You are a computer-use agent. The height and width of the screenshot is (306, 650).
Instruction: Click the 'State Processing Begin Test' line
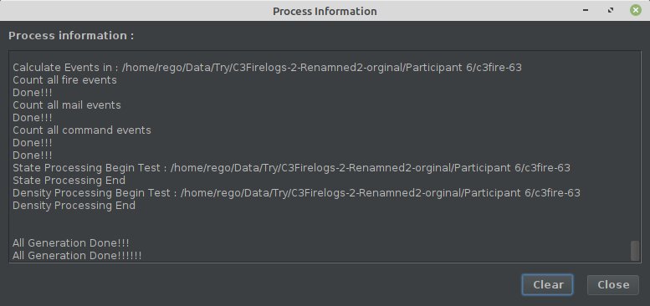click(291, 168)
